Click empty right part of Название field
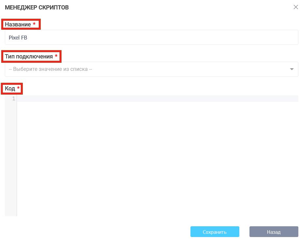This screenshot has height=239, width=300. (228, 38)
